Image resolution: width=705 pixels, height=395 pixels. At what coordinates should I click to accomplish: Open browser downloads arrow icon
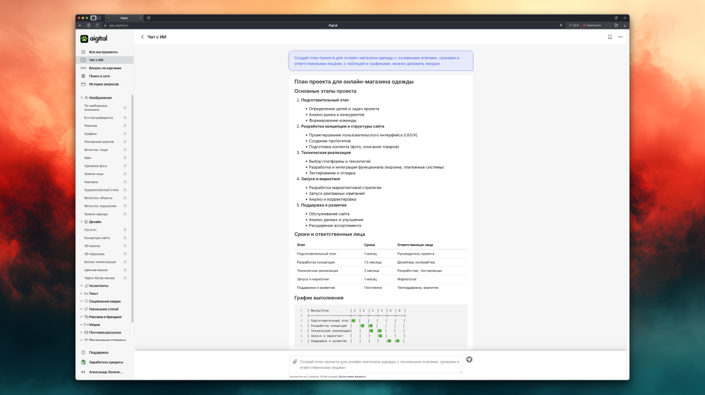625,25
